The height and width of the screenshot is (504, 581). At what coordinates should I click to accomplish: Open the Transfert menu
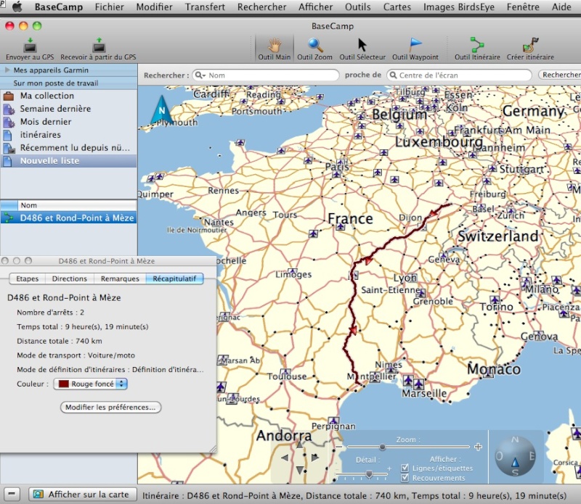click(205, 7)
